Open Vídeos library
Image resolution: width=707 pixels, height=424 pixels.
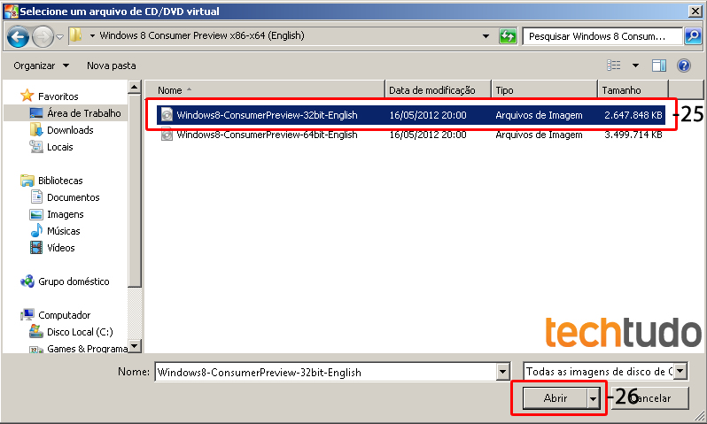pyautogui.click(x=61, y=248)
